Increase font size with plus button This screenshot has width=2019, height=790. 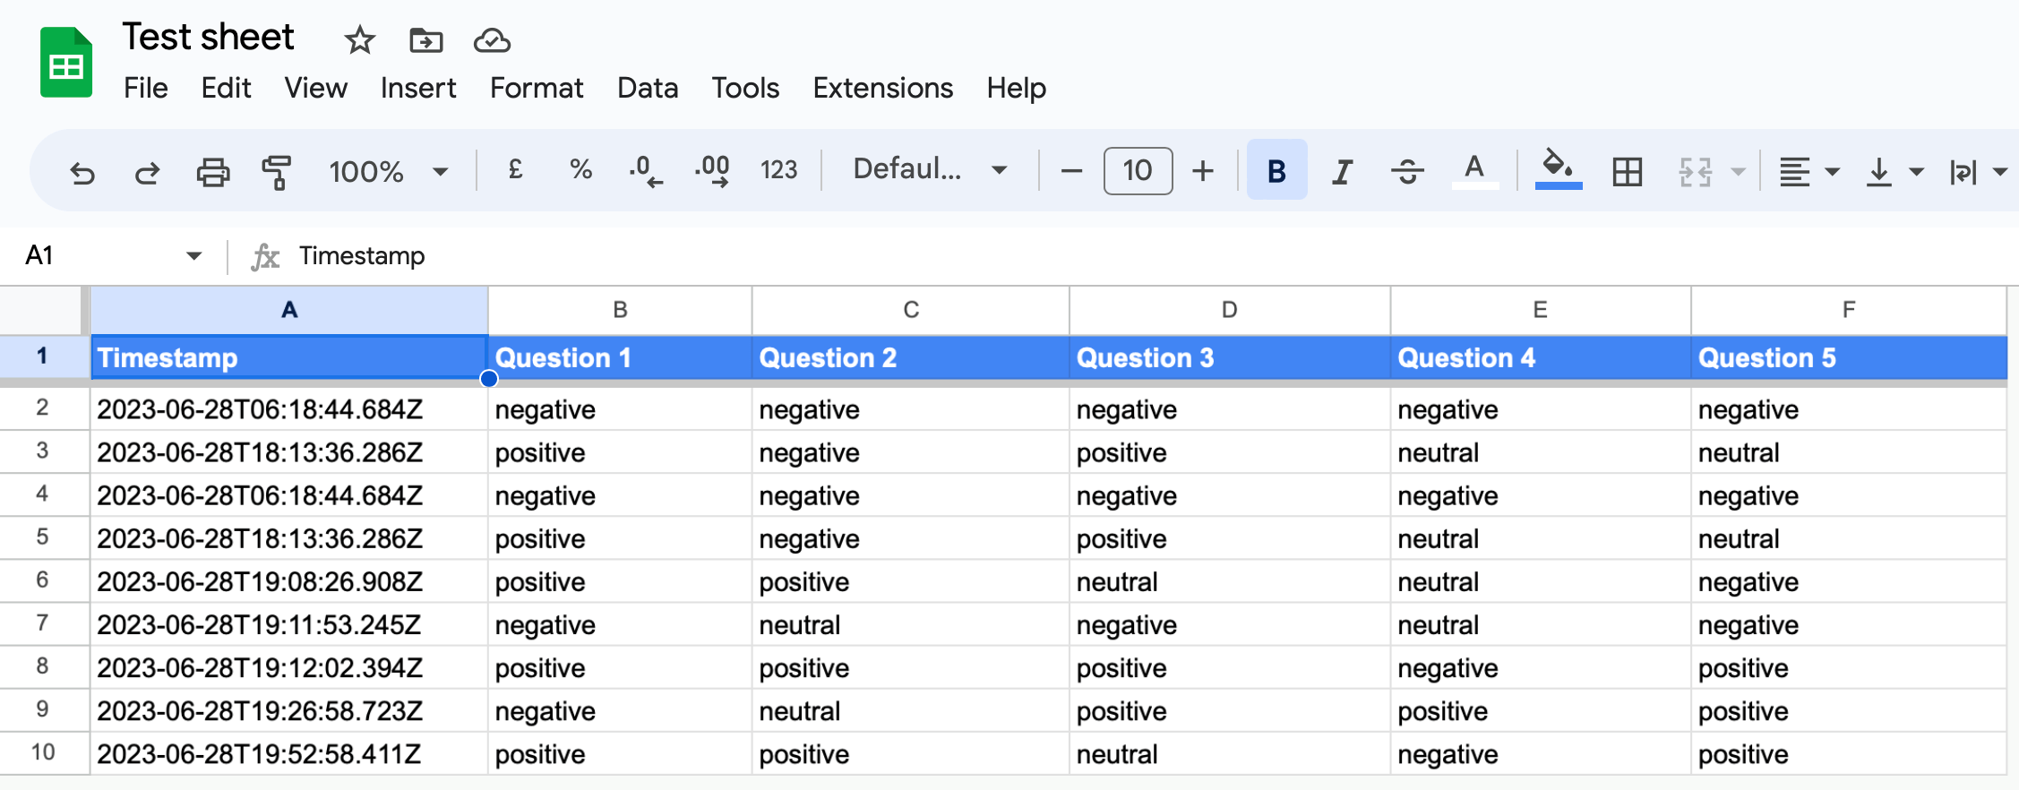[x=1203, y=170]
